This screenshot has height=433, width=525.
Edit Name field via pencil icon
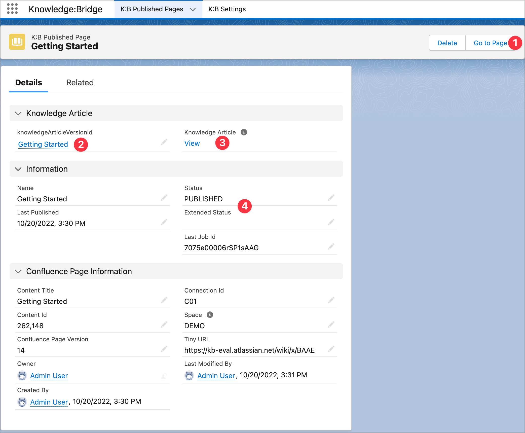164,198
